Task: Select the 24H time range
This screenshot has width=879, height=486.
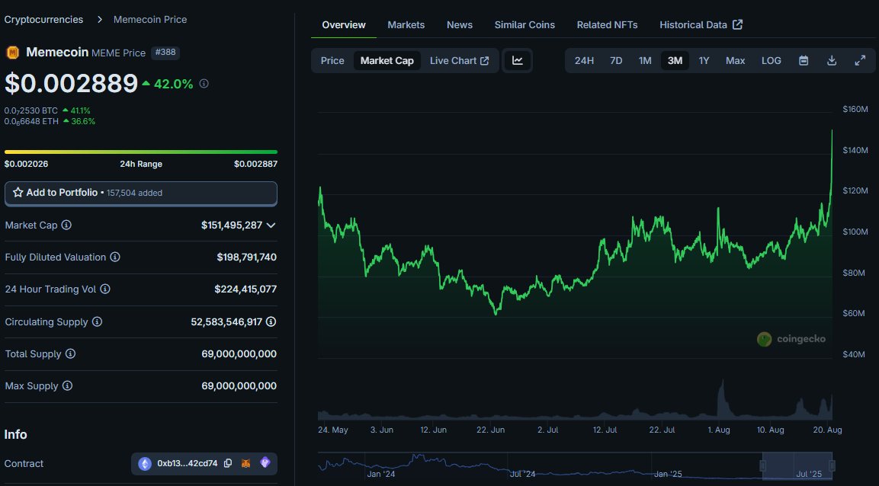Action: click(x=584, y=60)
